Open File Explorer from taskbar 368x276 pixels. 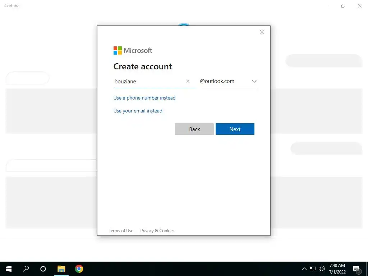61,269
